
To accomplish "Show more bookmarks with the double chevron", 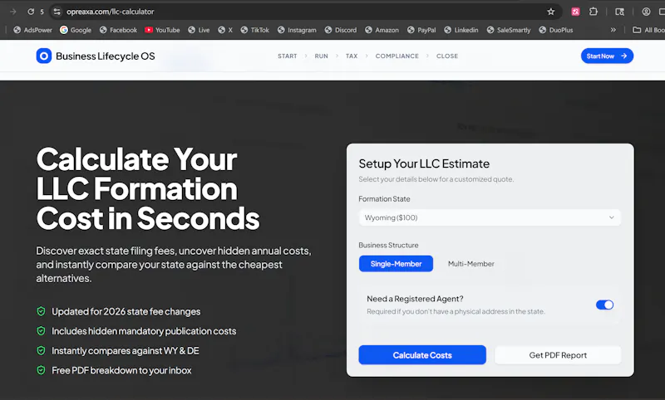I will coord(613,30).
